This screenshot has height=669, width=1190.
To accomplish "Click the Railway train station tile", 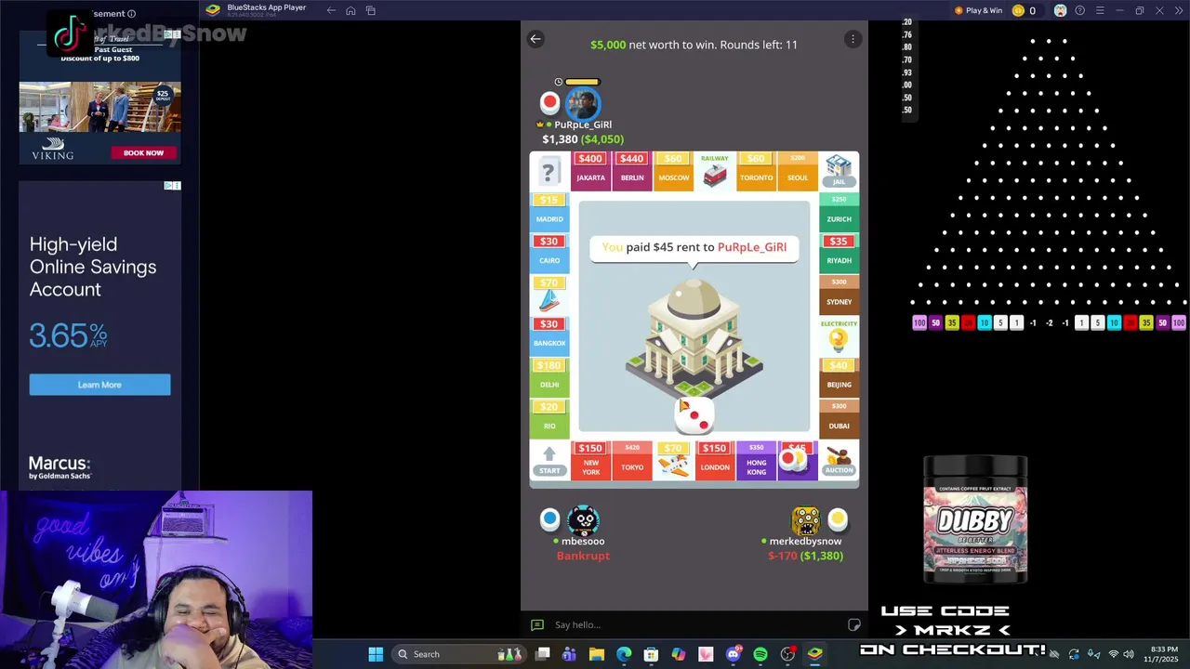I will [x=715, y=171].
